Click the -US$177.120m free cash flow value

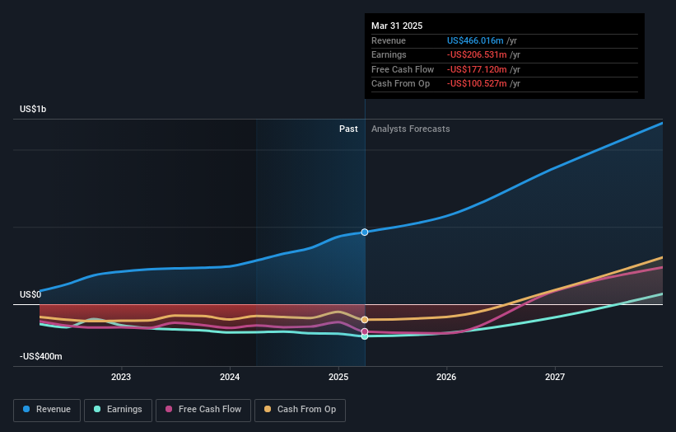[x=477, y=69]
